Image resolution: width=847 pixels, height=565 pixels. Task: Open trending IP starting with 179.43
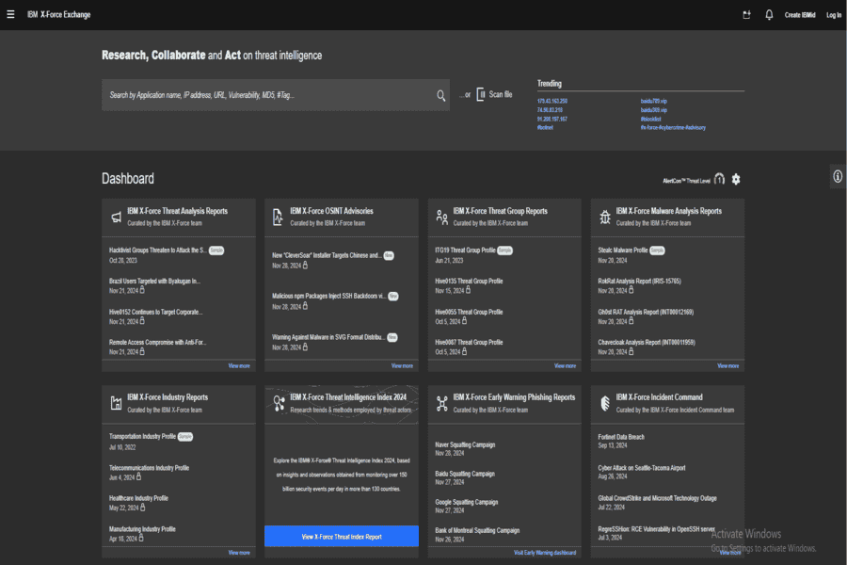552,101
